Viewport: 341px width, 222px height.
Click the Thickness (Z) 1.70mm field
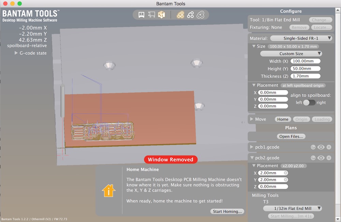pyautogui.click(x=305, y=76)
